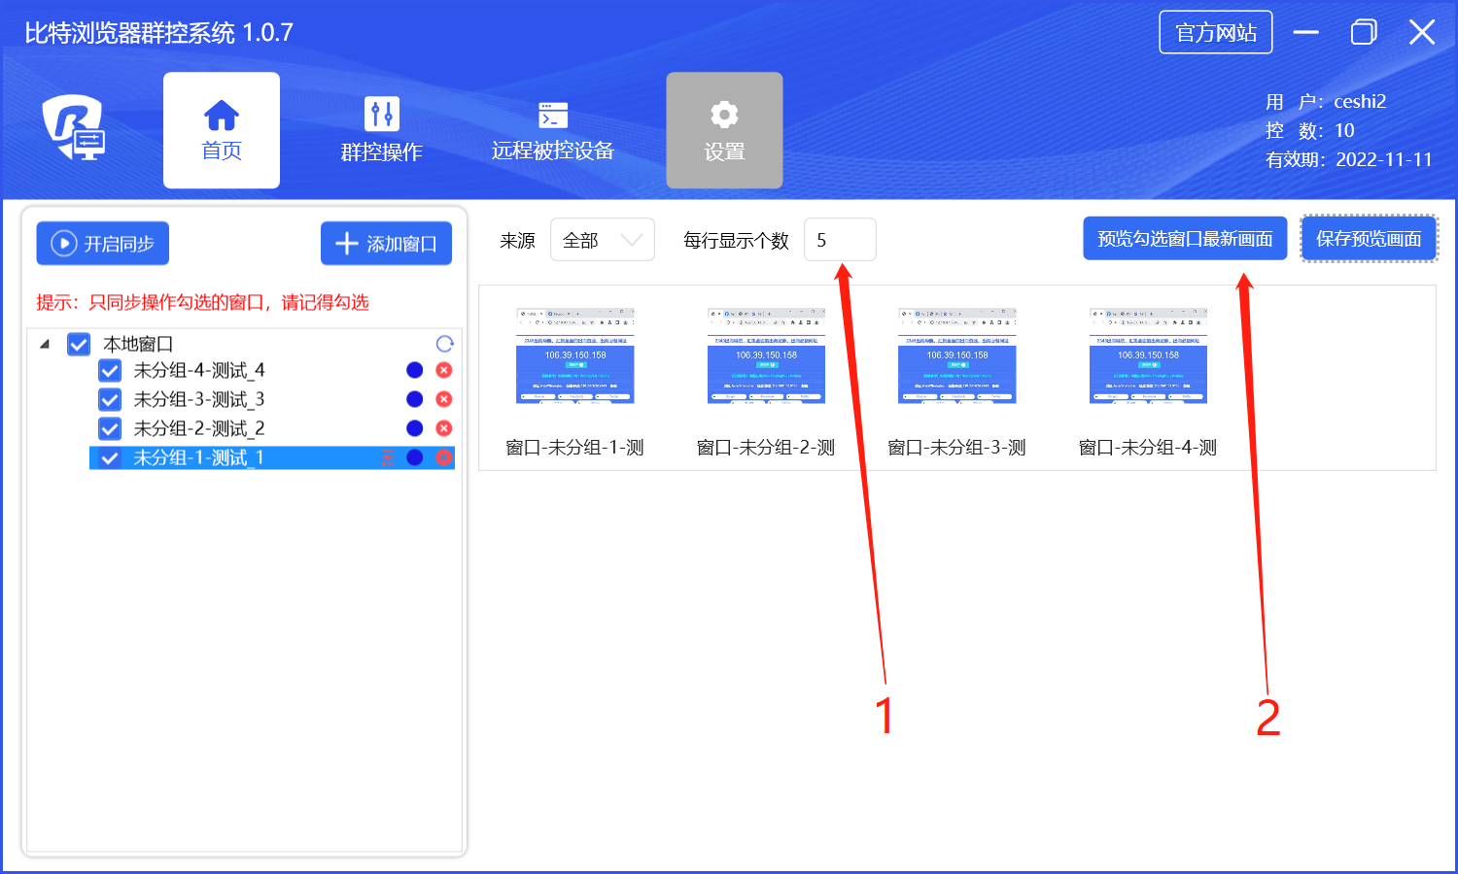1458x874 pixels.
Task: Open the 群控操作 sliders icon
Action: pyautogui.click(x=381, y=115)
